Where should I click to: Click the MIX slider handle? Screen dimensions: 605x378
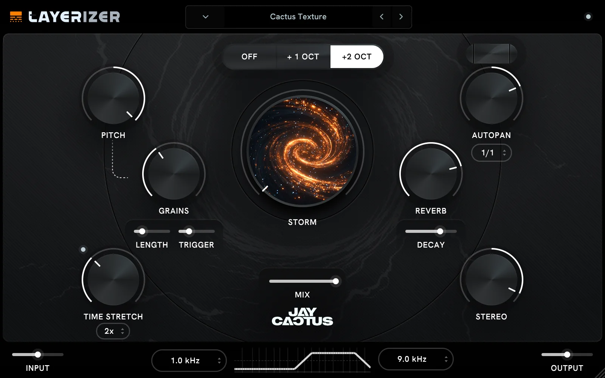tap(335, 281)
